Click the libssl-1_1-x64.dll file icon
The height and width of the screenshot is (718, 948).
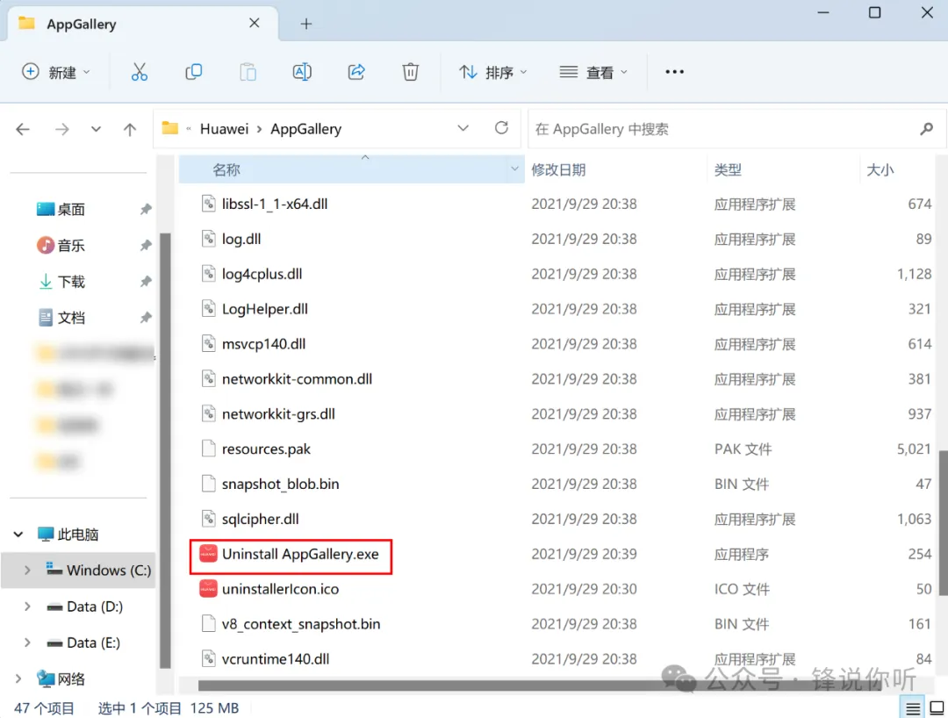coord(208,204)
